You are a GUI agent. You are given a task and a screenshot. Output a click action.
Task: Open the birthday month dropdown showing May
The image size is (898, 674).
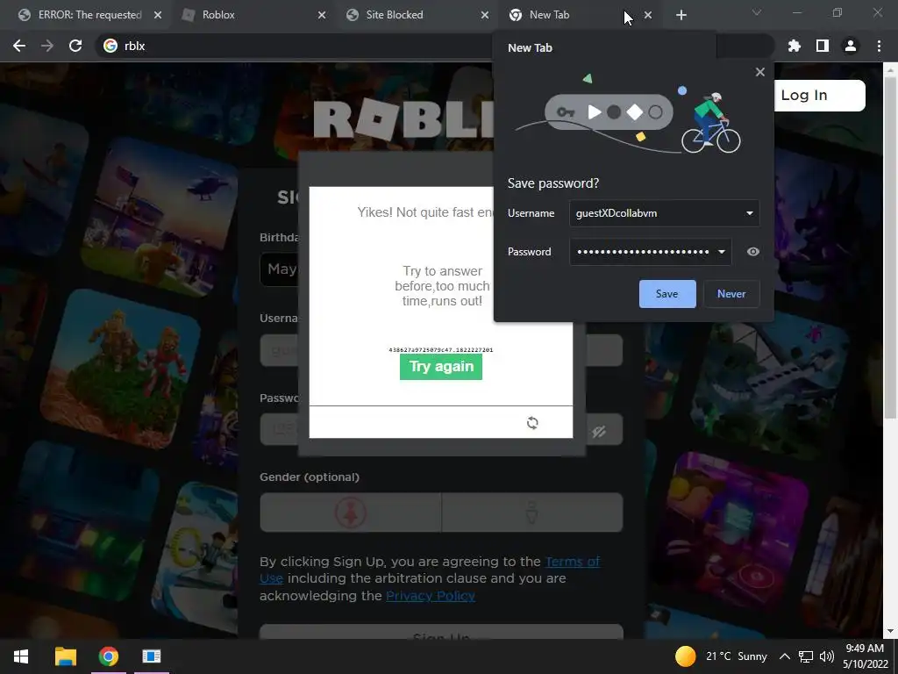tap(279, 269)
